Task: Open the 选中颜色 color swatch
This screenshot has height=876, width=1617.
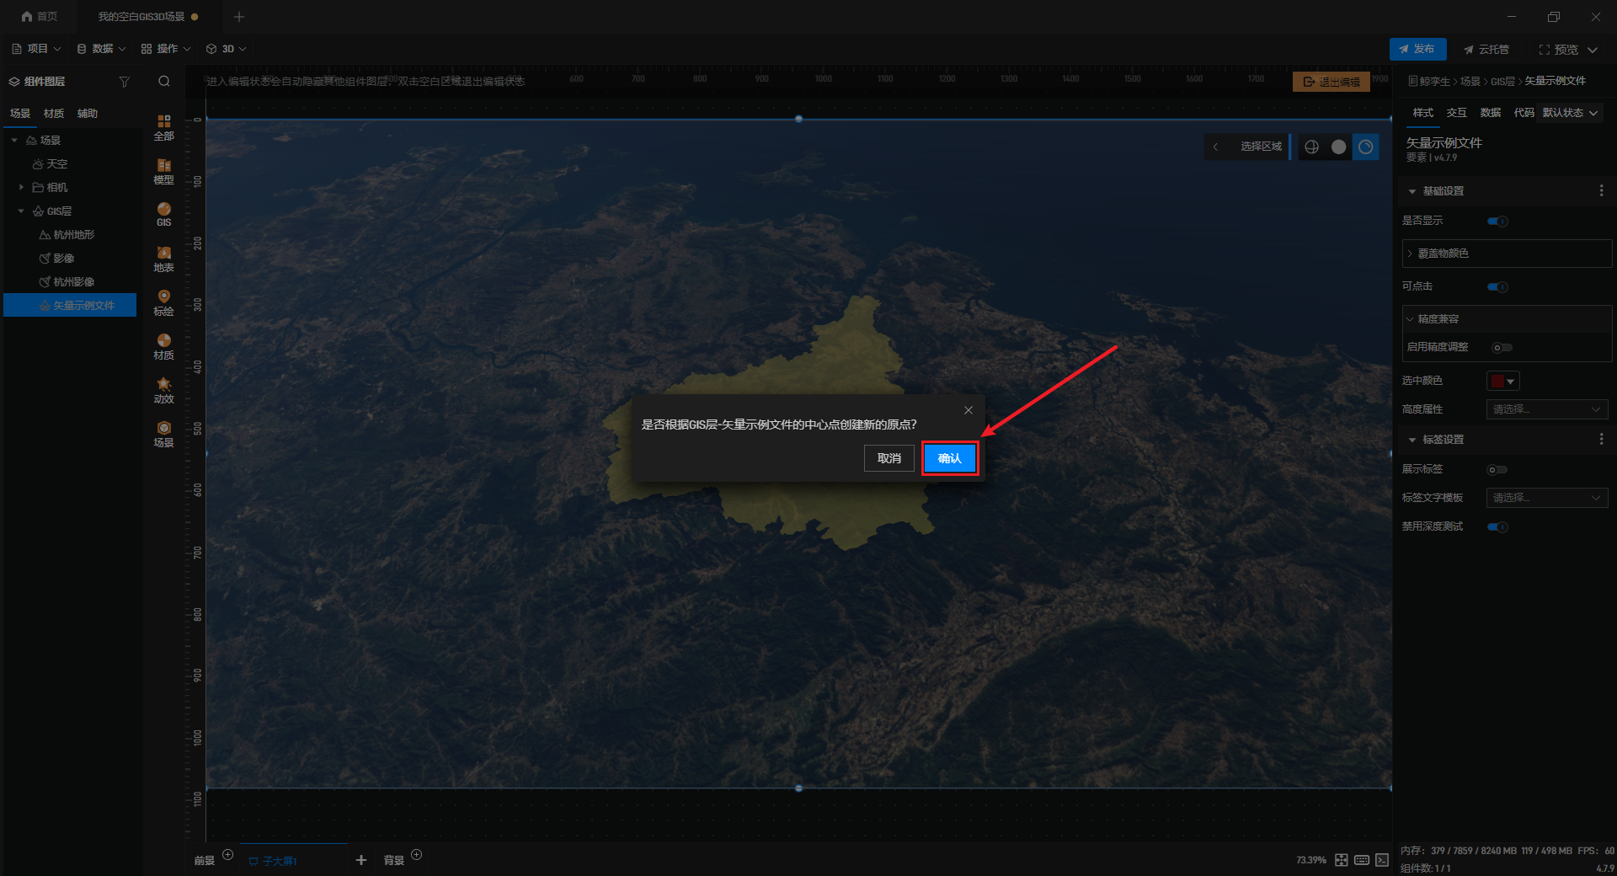Action: coord(1502,382)
